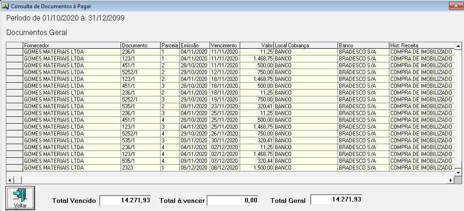Click the Hist. Receita column header
The width and height of the screenshot is (464, 211).
click(x=421, y=45)
